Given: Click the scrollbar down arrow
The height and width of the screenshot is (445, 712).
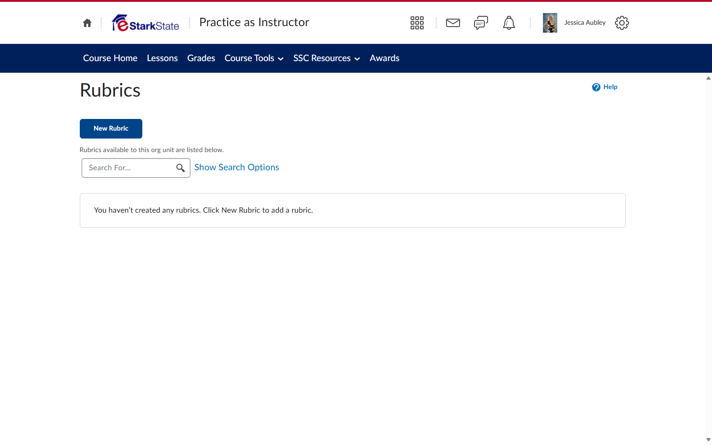Looking at the screenshot, I should click(x=708, y=440).
